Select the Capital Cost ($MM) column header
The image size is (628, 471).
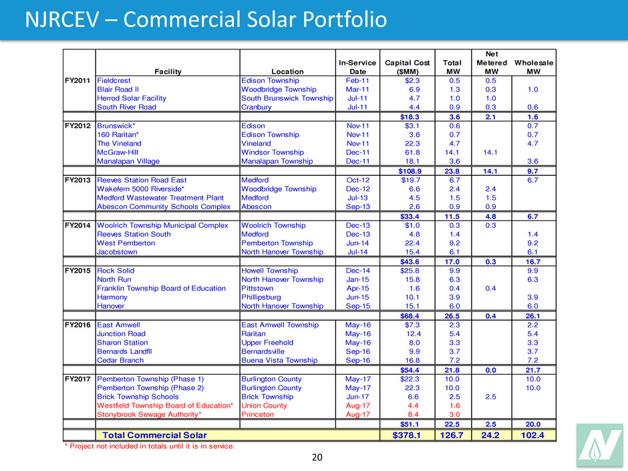point(408,67)
